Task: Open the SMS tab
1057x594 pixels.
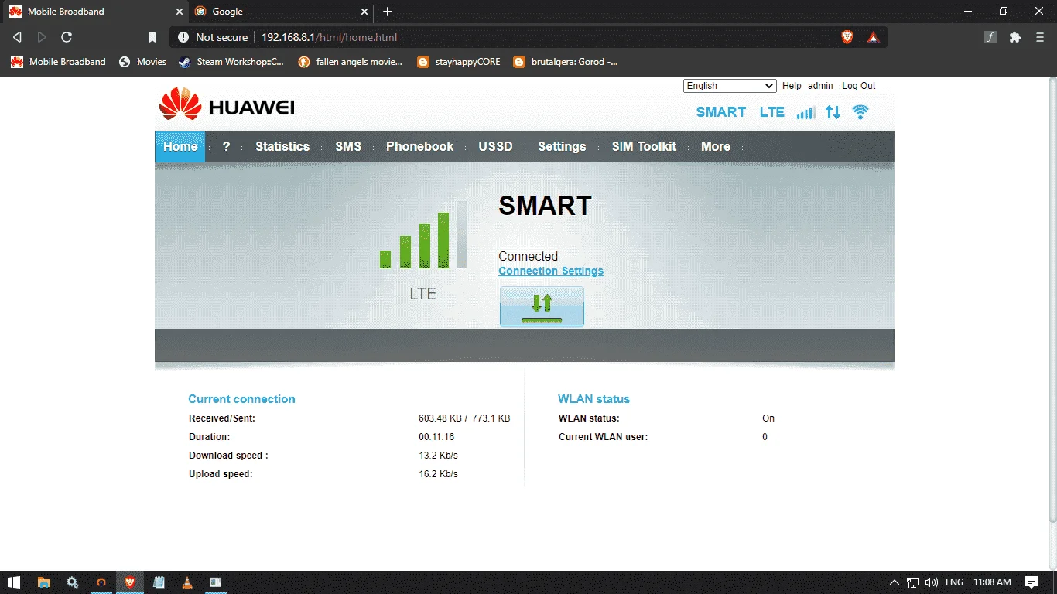Action: coord(348,147)
